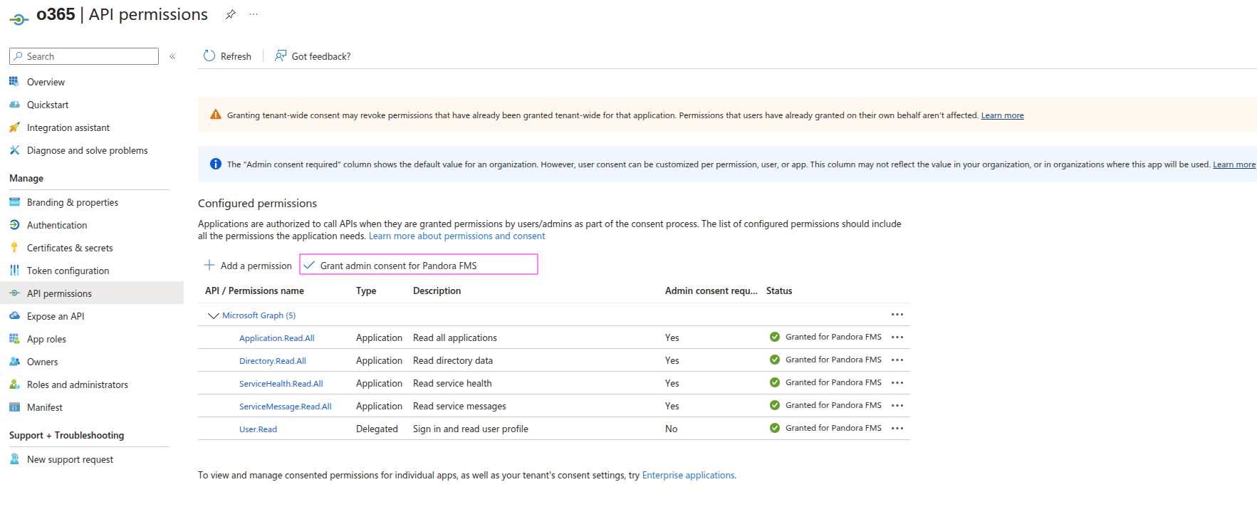1257x529 pixels.
Task: Click the Admin consent required column header
Action: [x=711, y=290]
